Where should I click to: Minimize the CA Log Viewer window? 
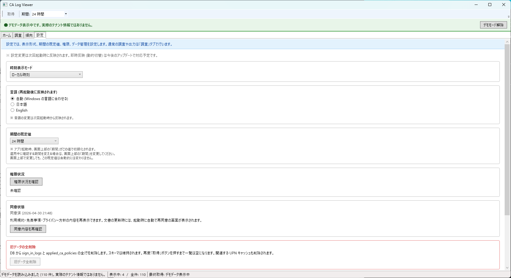(476, 5)
